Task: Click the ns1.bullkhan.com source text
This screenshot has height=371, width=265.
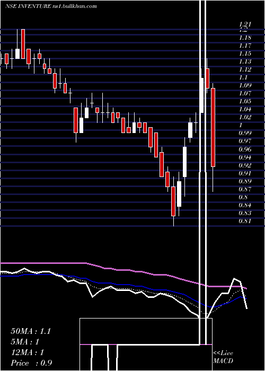Action: point(74,6)
